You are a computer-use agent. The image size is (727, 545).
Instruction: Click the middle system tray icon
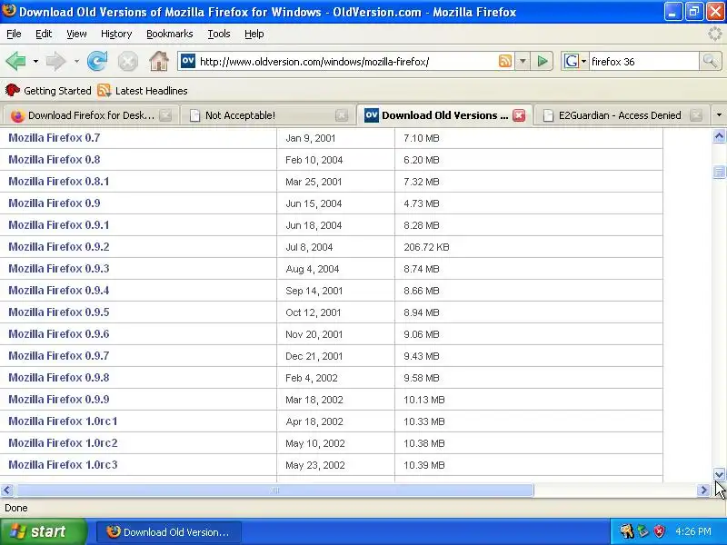pos(643,531)
